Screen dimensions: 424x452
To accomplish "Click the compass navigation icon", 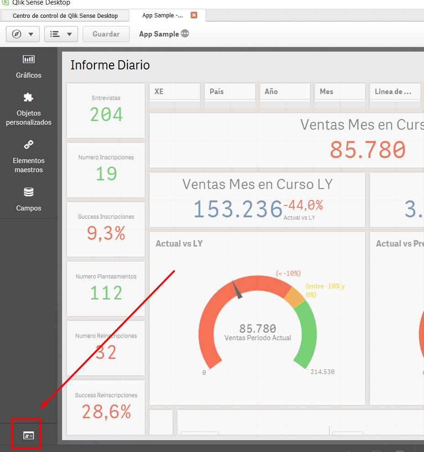I will 16,34.
